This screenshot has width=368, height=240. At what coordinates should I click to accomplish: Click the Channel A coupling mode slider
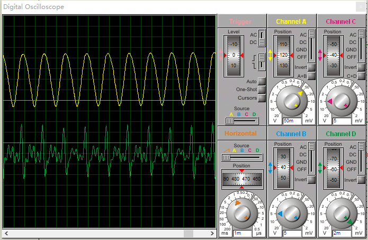point(311,46)
